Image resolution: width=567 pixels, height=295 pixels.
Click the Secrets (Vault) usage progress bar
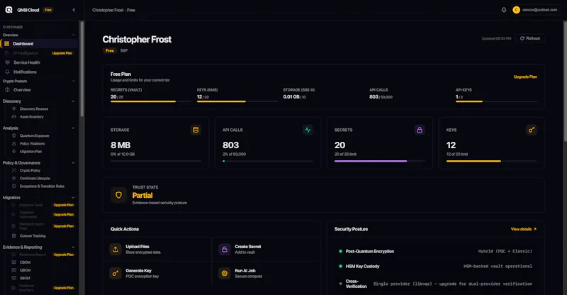(150, 101)
